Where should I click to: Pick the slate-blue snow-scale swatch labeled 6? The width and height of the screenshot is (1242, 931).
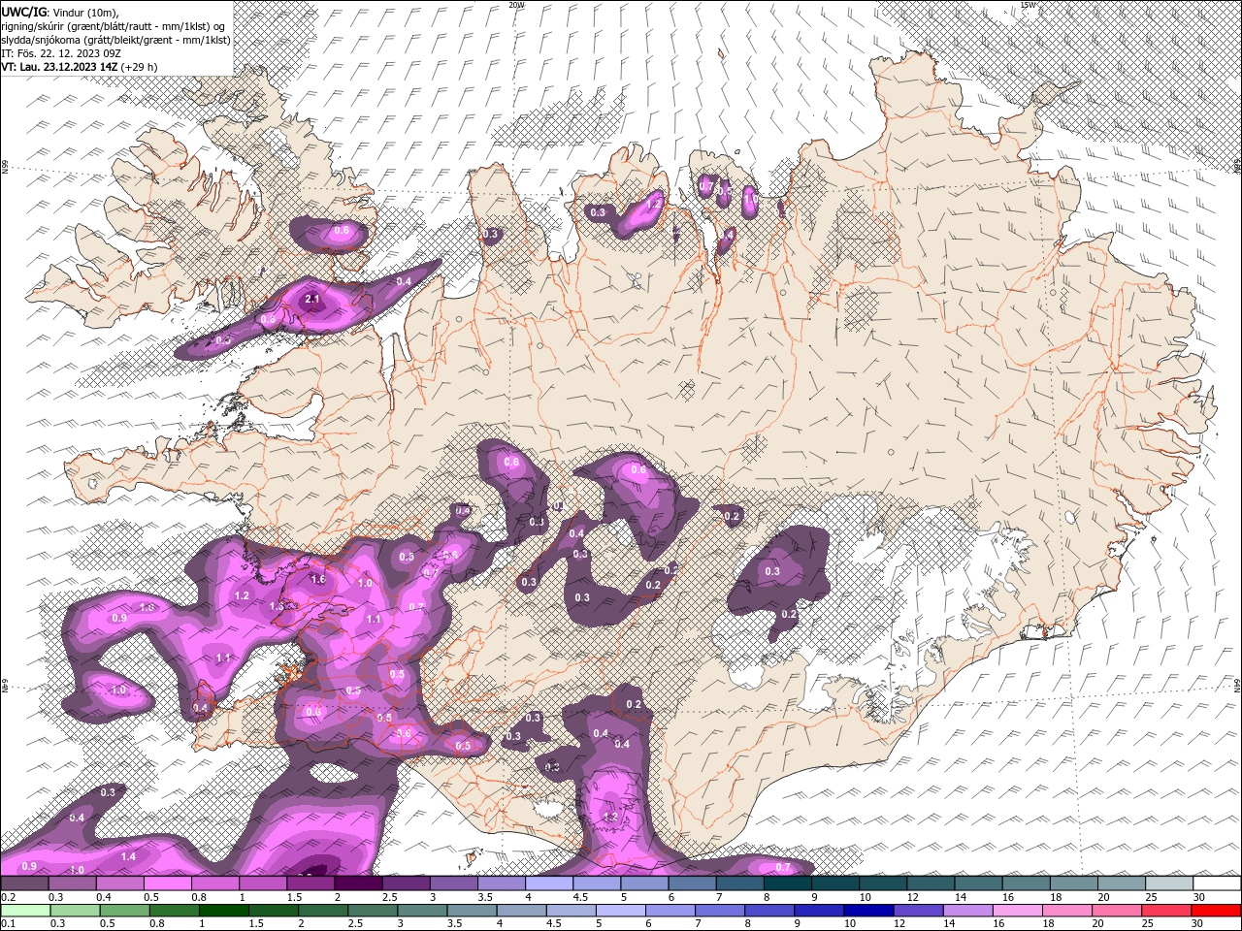pos(694,883)
